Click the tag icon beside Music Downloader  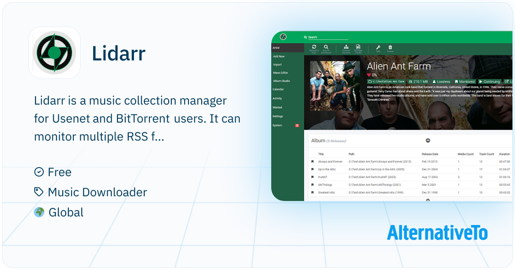pyautogui.click(x=39, y=192)
